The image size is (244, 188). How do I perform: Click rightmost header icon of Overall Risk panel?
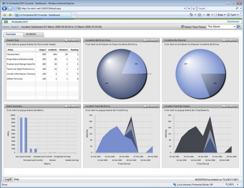[x=77, y=40]
